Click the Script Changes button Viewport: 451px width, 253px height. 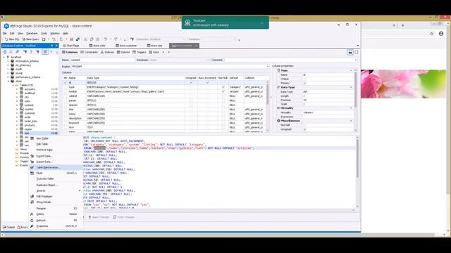click(x=124, y=217)
